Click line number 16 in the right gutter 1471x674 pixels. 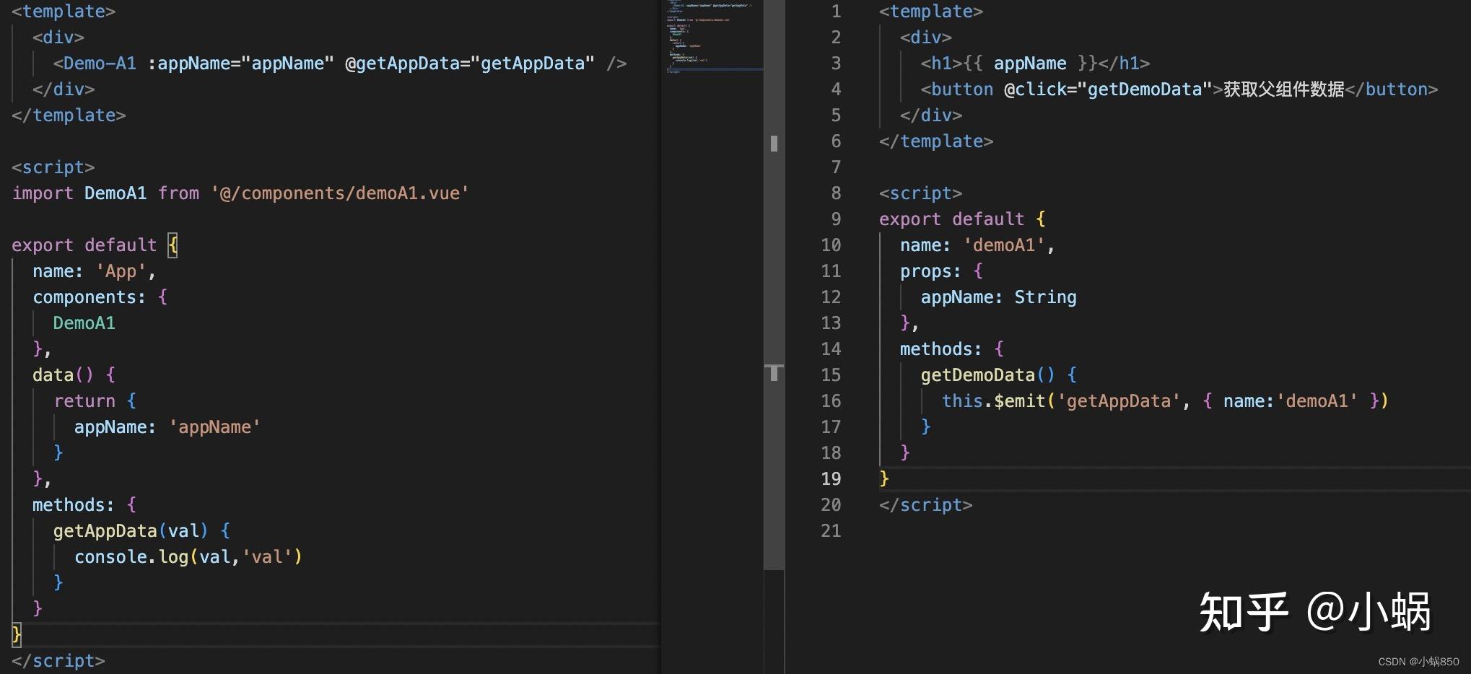click(831, 401)
